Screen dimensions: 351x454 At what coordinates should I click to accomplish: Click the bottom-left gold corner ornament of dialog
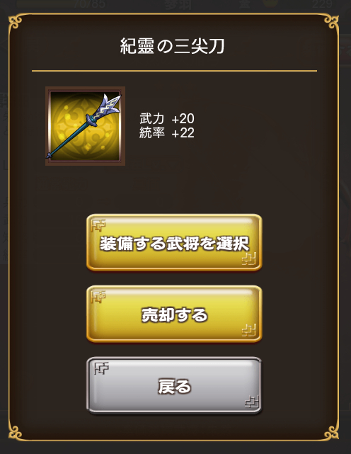point(15,432)
